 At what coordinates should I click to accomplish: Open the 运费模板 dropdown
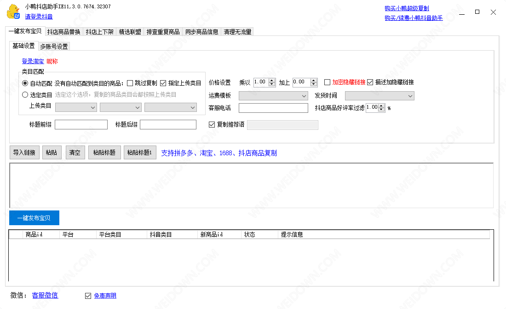click(273, 96)
